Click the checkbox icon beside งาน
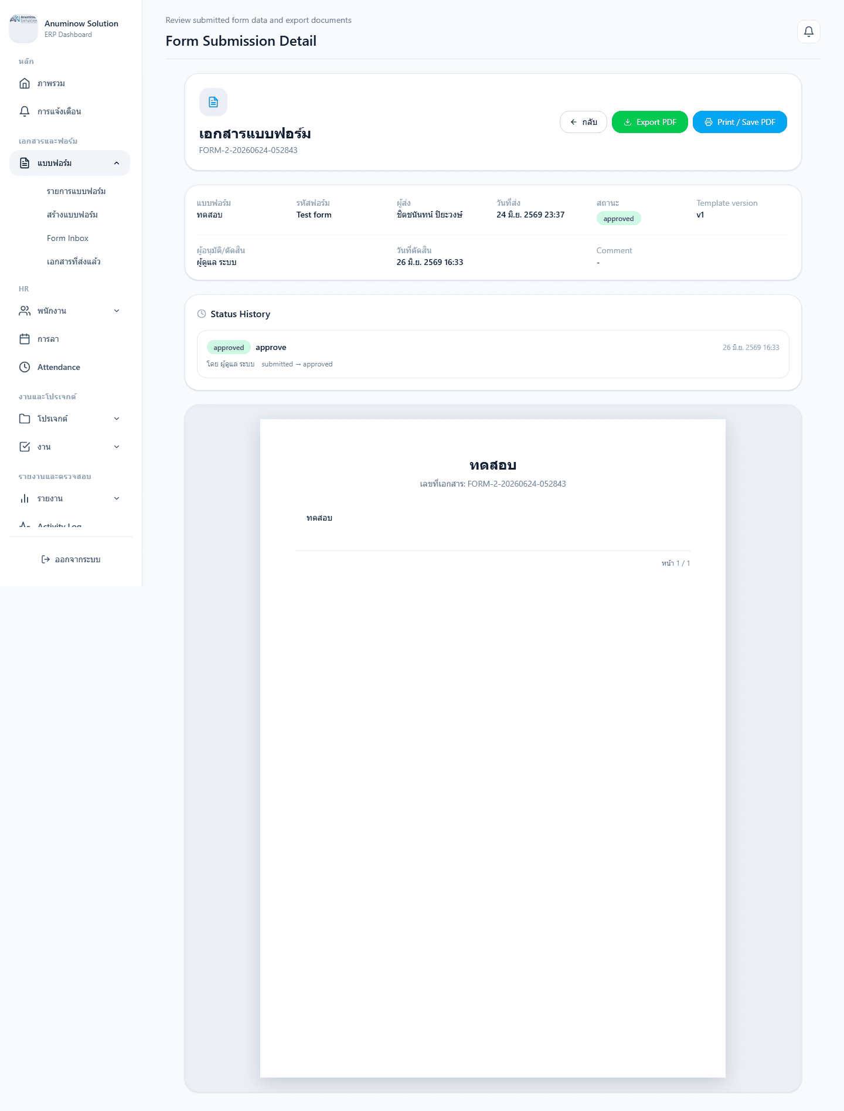Screen dimensions: 844x1111 [x=25, y=447]
